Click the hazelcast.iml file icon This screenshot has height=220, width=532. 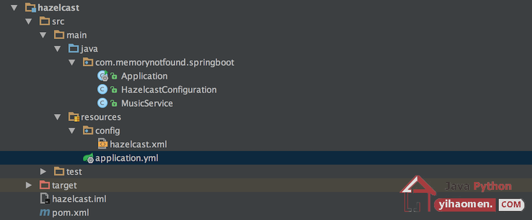45,199
